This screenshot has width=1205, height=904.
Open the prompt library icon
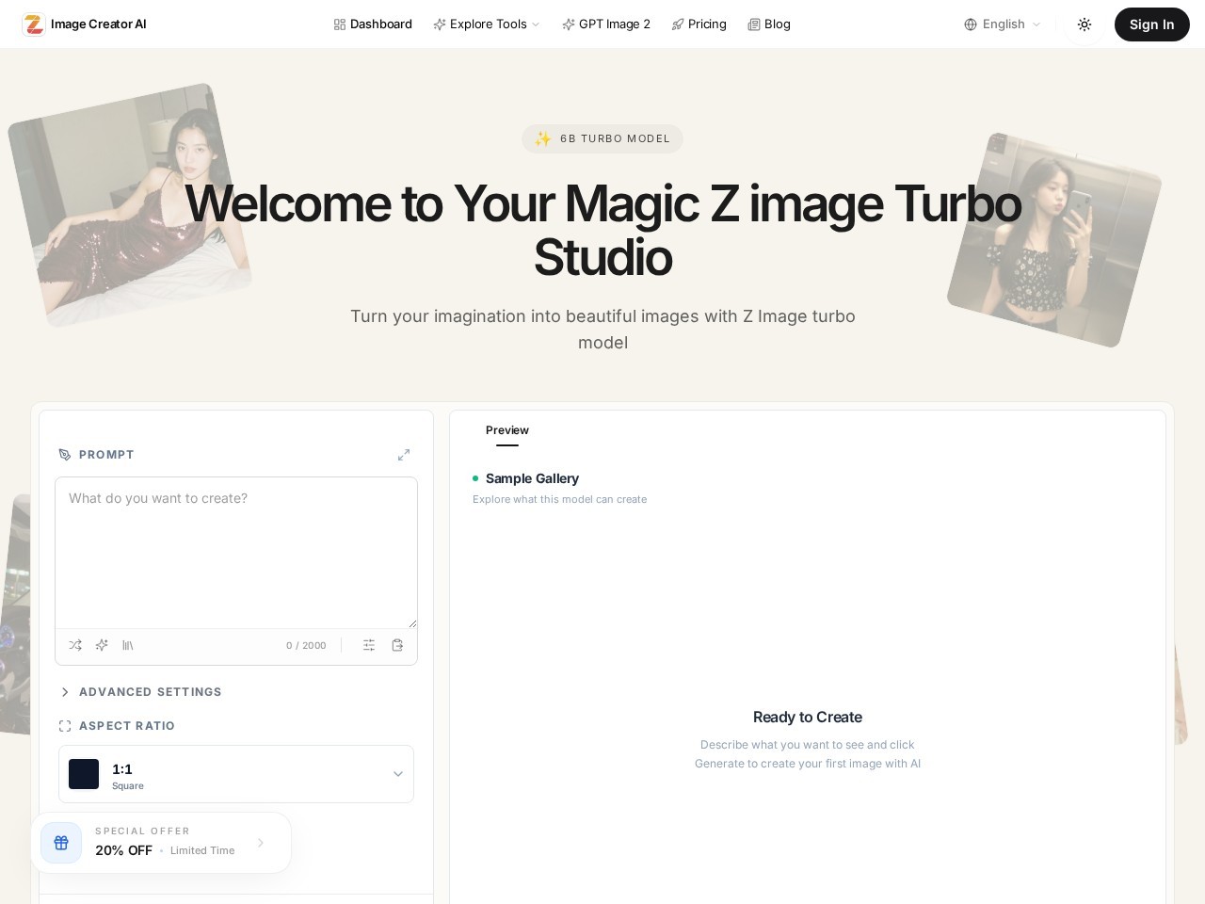(128, 645)
